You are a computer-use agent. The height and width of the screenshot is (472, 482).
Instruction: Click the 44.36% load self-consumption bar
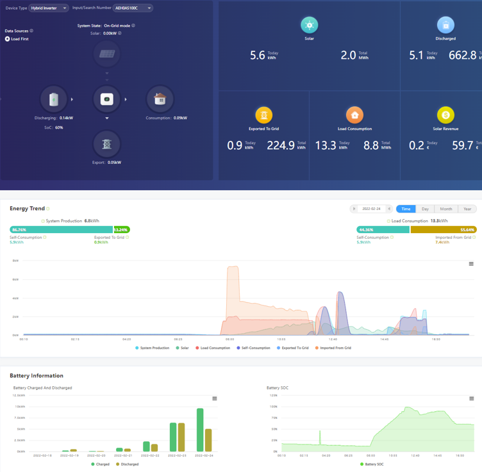click(383, 229)
